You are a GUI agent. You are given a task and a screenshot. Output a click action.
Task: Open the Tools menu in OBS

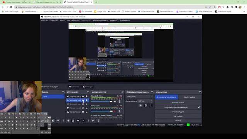(x=114, y=20)
